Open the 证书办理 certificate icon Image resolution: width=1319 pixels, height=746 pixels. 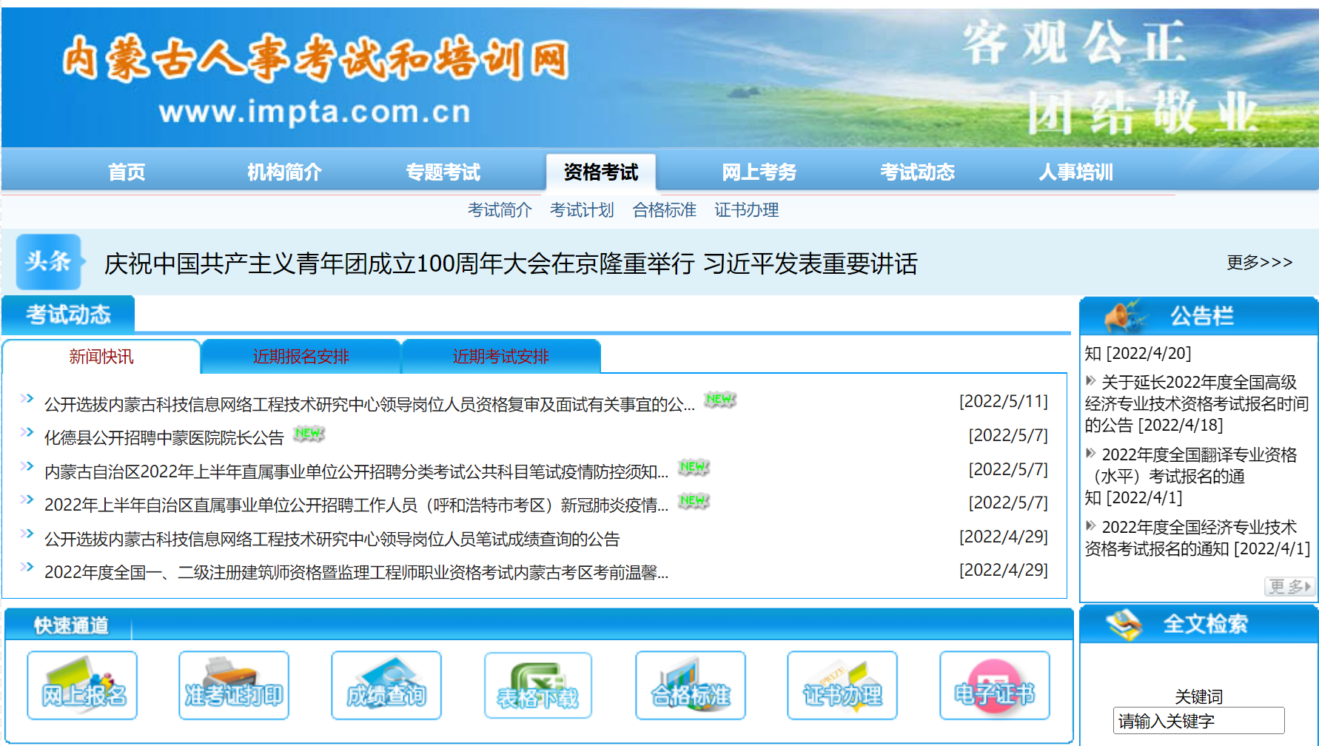(842, 685)
